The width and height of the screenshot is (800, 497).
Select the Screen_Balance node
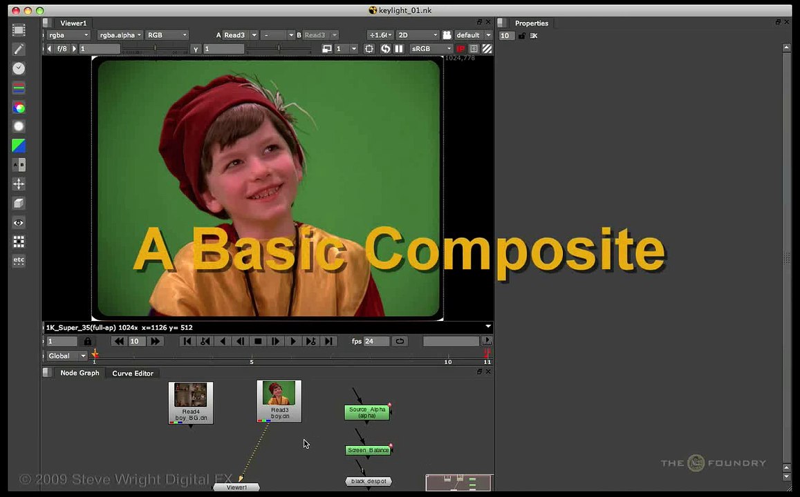click(369, 450)
